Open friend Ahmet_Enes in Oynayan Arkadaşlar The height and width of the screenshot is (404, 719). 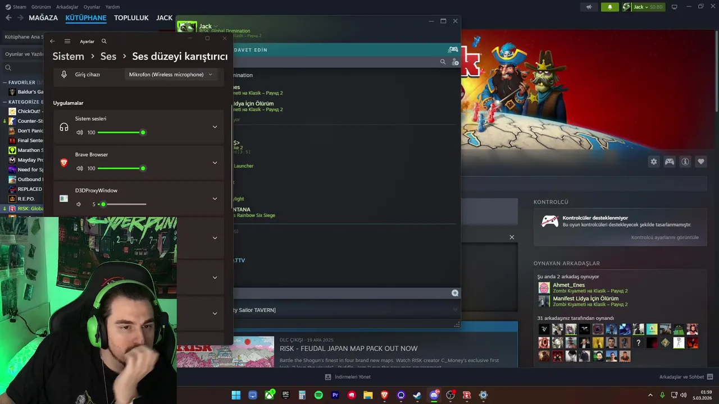(x=568, y=285)
